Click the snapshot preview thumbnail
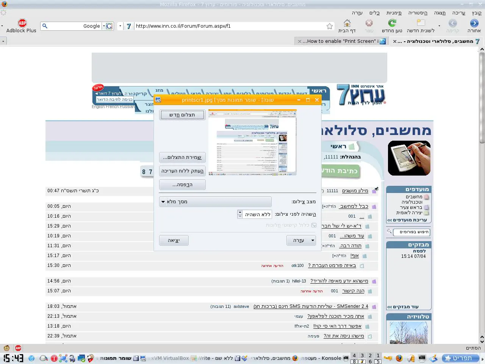 [252, 143]
